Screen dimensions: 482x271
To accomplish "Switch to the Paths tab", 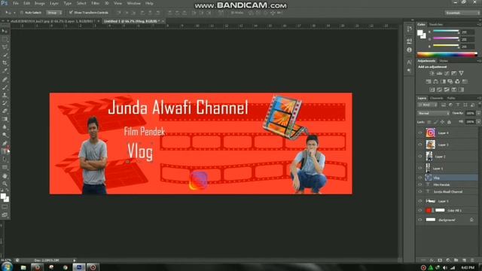I will (451, 98).
